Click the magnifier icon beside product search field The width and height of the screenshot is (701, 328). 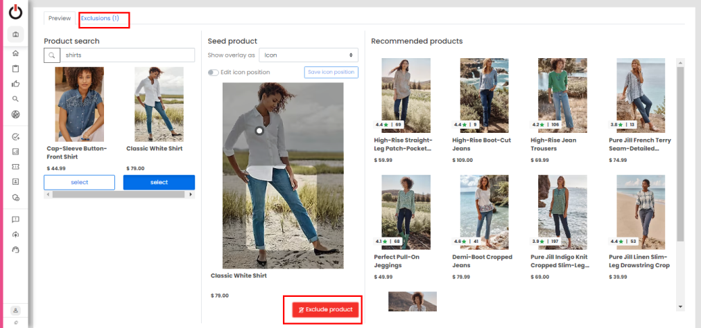51,55
